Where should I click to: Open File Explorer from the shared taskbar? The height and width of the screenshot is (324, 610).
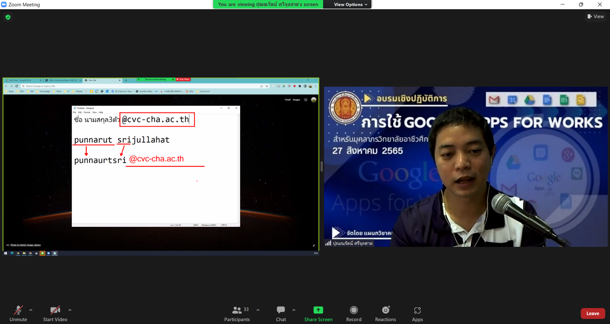click(24, 253)
